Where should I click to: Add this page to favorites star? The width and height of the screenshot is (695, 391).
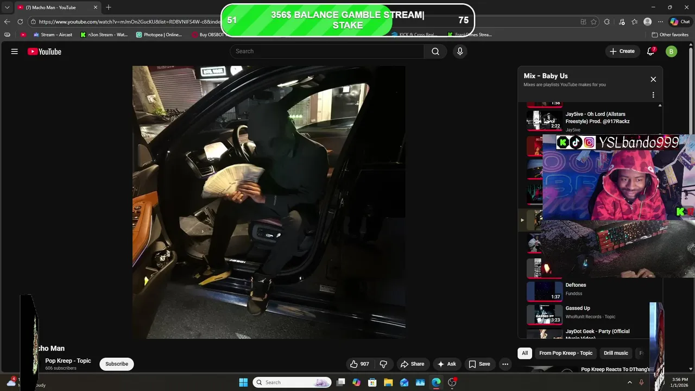tap(593, 22)
